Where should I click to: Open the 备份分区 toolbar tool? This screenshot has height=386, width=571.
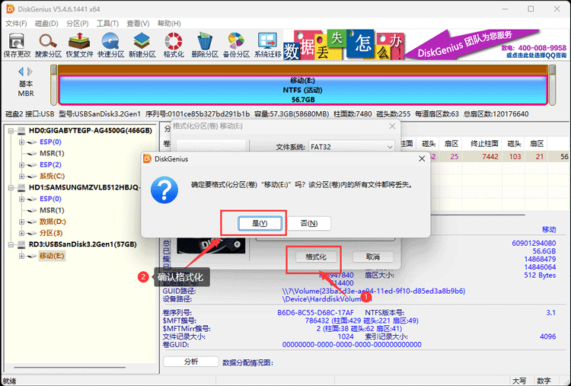[236, 45]
